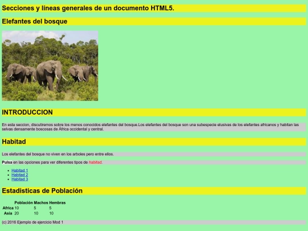The image size is (308, 231).
Task: Click the INTRODUCCION heading
Action: pos(154,112)
